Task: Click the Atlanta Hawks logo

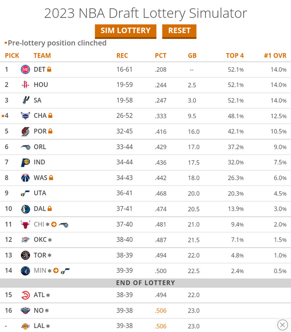Action: [x=25, y=295]
